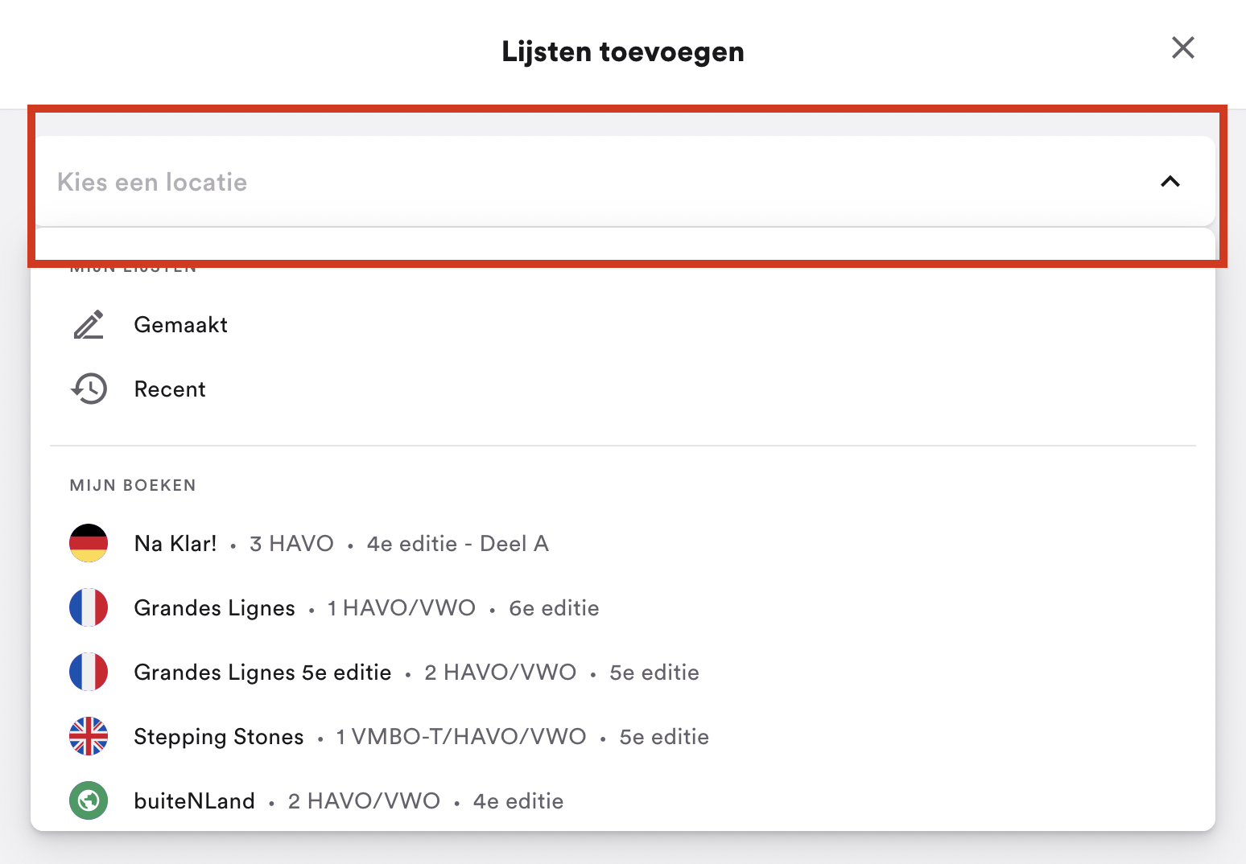Select Grandes Lignes 6e editie book
Viewport: 1246px width, 864px height.
pos(622,608)
